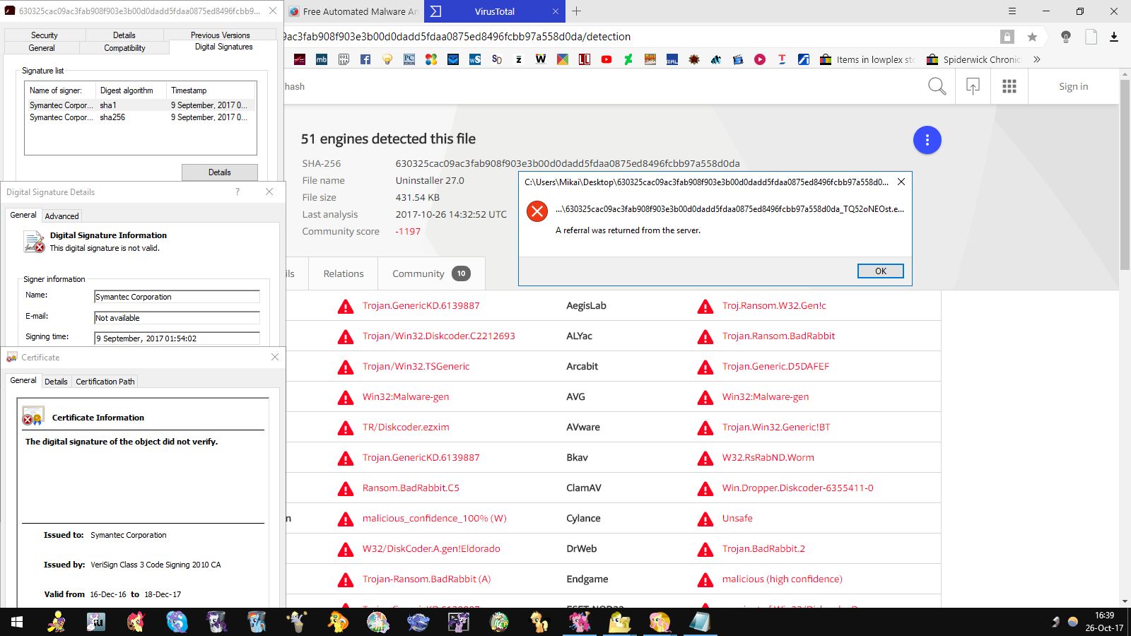Click the 'Timestamp' column header

tap(211, 90)
